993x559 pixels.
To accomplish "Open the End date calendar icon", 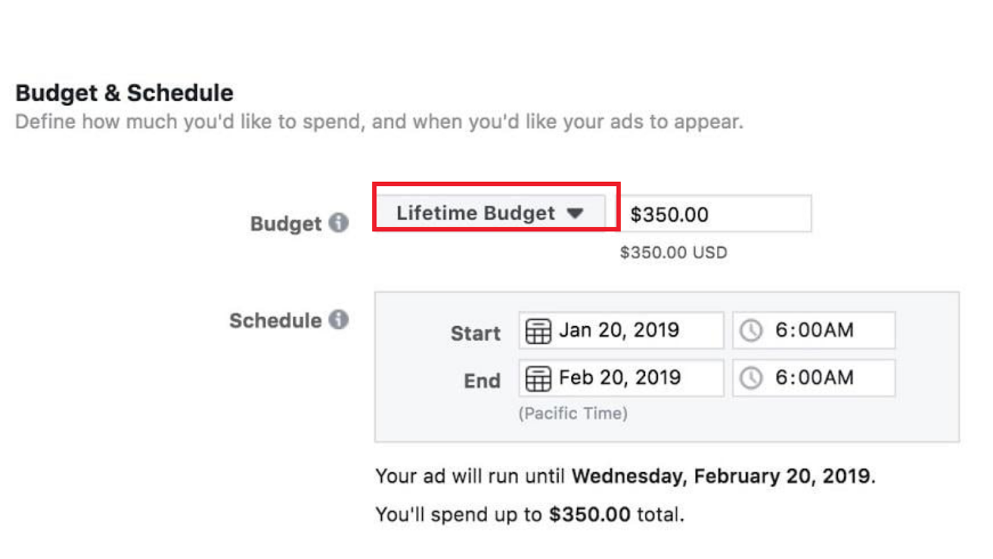I will click(x=539, y=378).
